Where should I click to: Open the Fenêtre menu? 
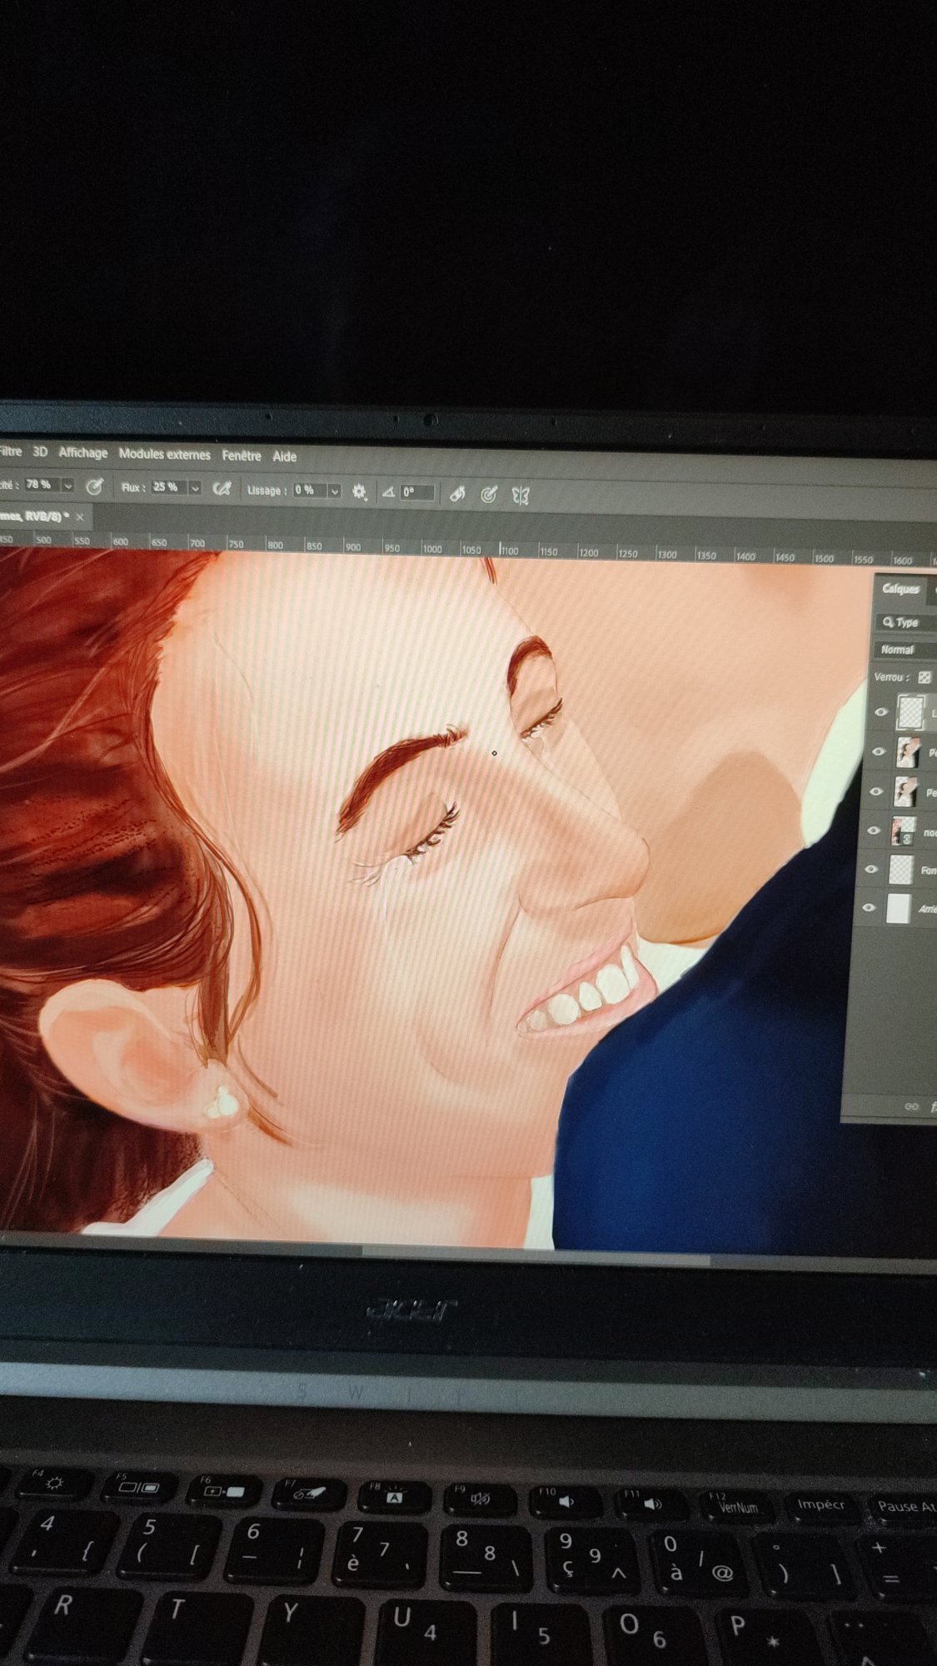coord(241,456)
